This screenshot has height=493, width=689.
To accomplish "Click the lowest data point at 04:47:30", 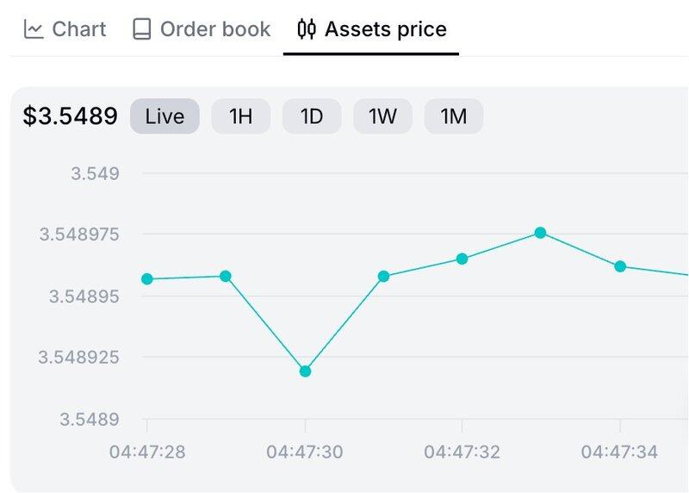I will click(305, 371).
